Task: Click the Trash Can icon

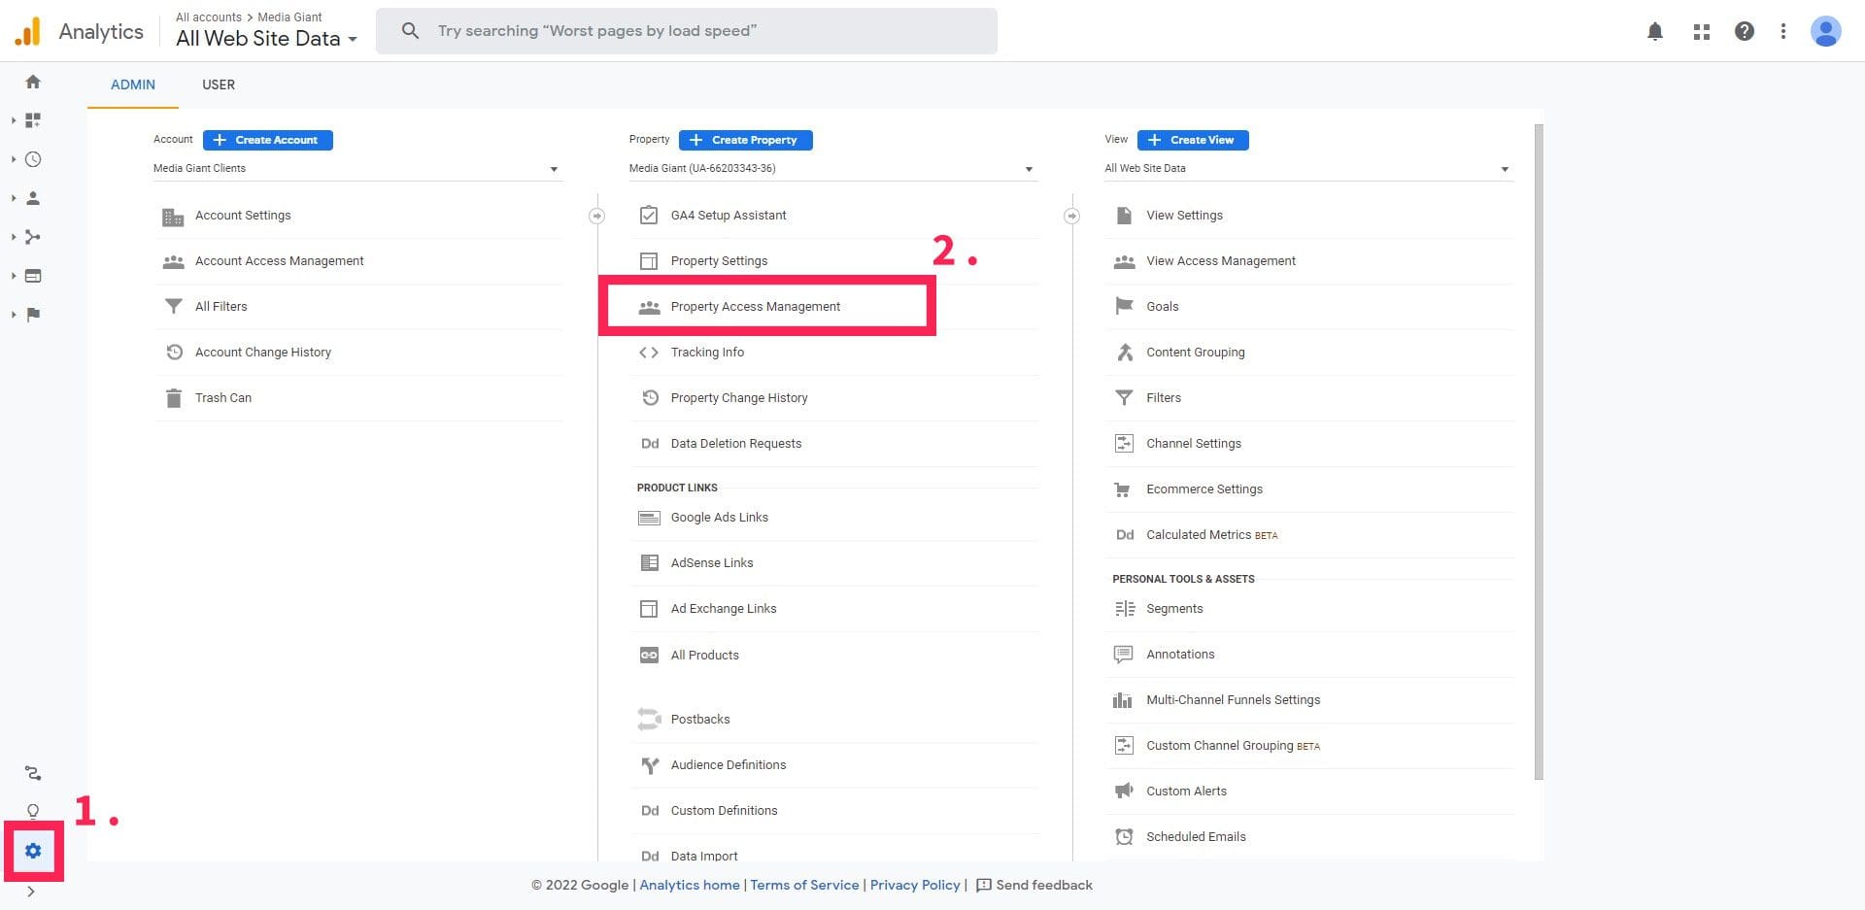Action: tap(174, 398)
